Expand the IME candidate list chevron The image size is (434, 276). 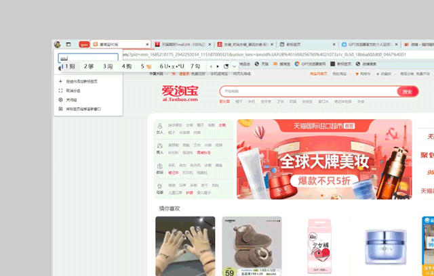point(234,66)
